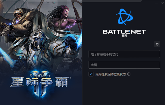Viewport: 165px width, 105px height.
Task: Click the blue Battle.net swirl logo
Action: pos(124,17)
